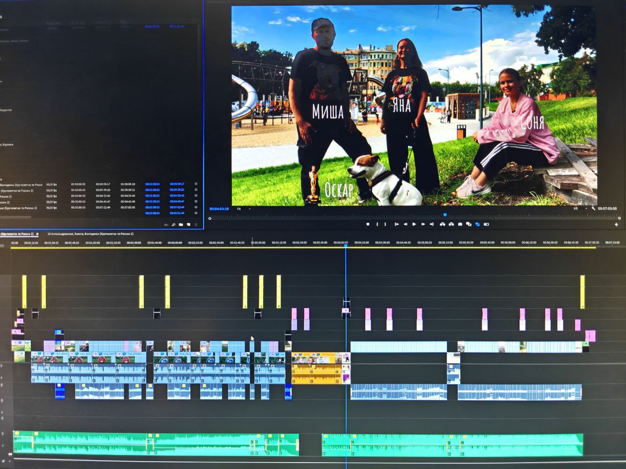Click the Find magnifier in Project panel
This screenshot has height=469, width=626.
pyautogui.click(x=173, y=225)
